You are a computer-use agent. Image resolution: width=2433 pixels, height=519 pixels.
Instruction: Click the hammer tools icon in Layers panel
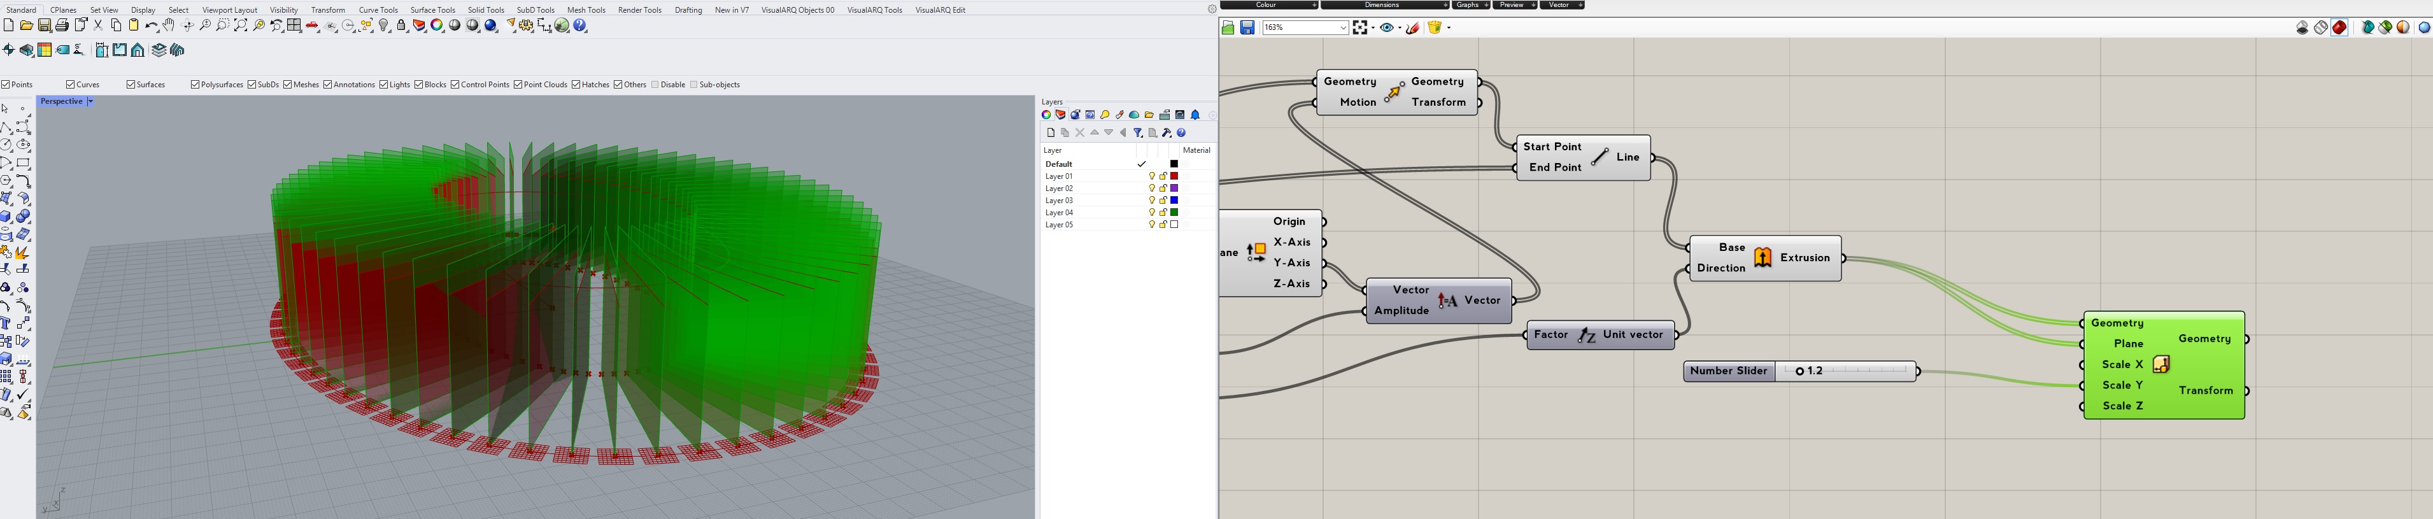point(1167,133)
